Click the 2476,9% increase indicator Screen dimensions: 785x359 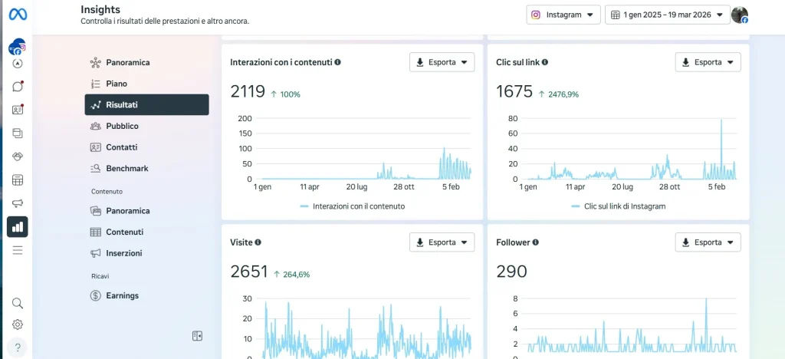[558, 94]
